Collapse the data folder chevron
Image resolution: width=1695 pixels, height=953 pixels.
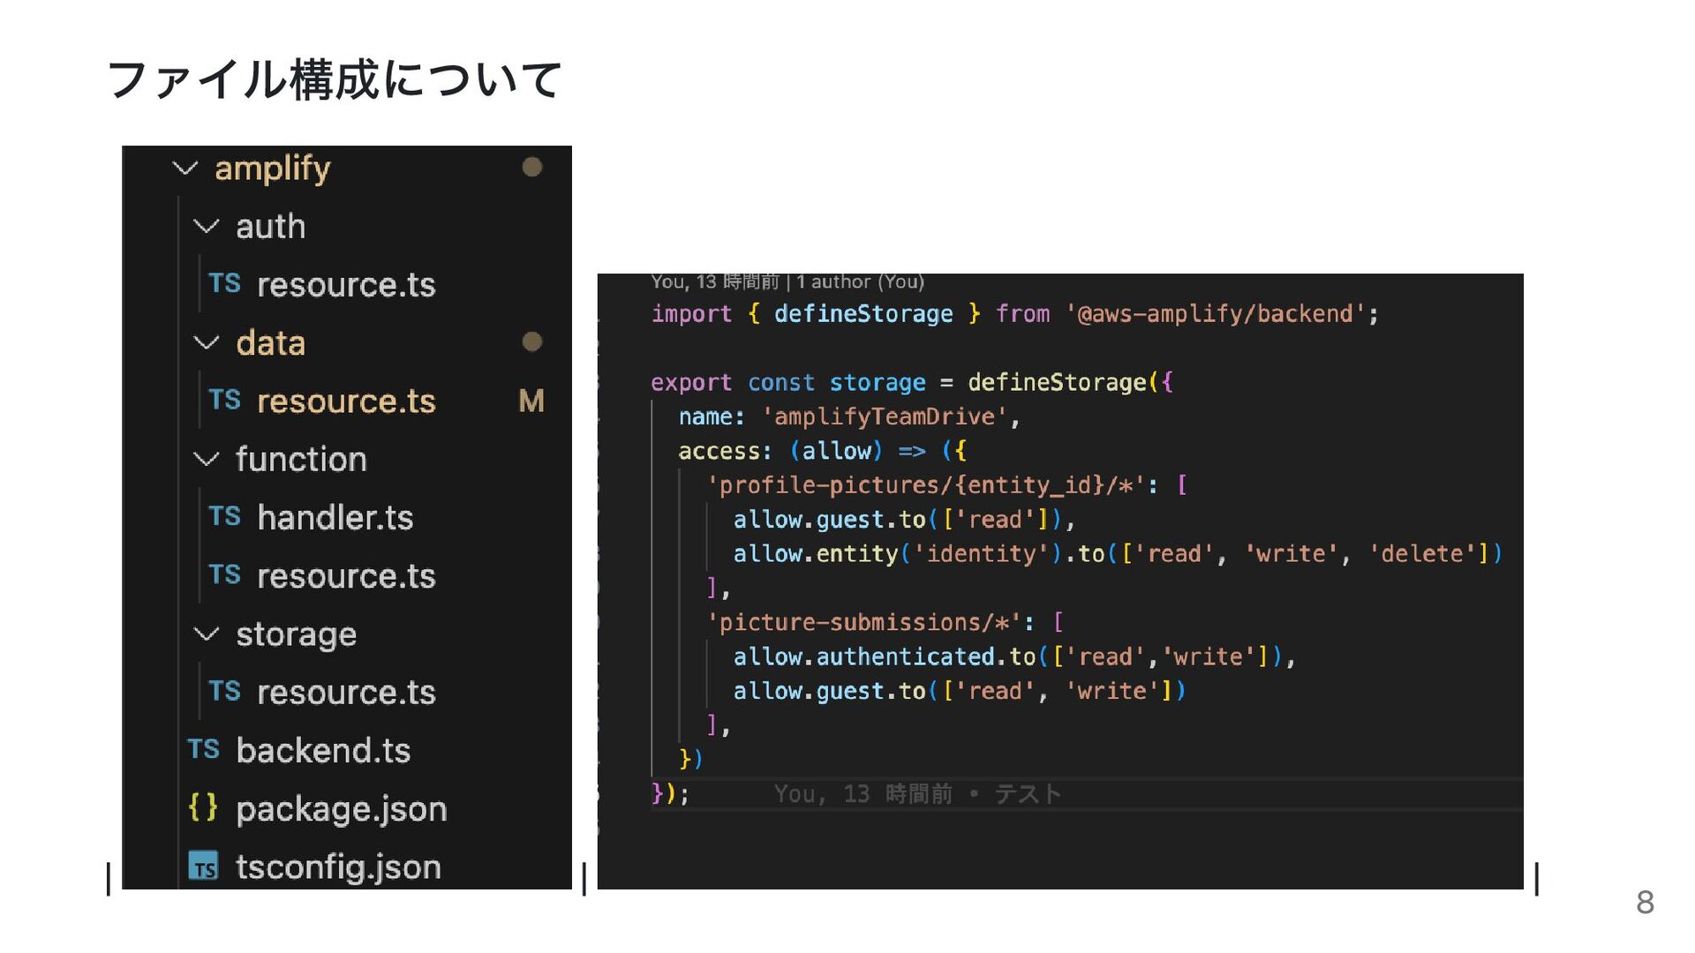[x=206, y=342]
